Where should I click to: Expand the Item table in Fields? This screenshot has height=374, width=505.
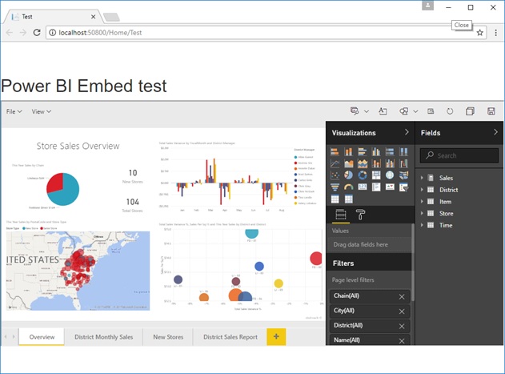(422, 202)
